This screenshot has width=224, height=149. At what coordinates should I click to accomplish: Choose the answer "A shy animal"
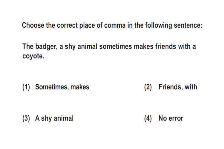(x=54, y=119)
